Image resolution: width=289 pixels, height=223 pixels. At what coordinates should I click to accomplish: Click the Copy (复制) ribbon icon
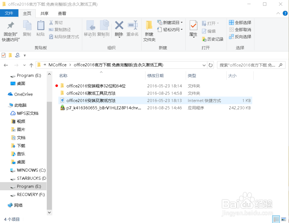coord(27,25)
